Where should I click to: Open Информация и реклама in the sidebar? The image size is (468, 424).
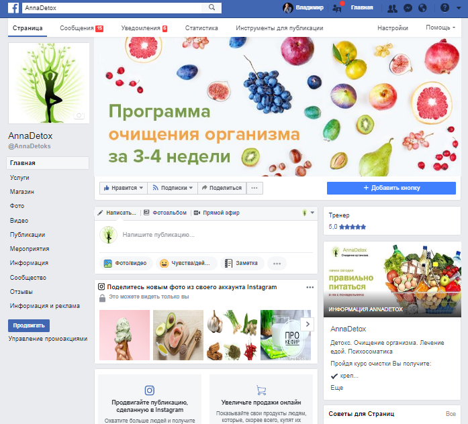point(45,306)
